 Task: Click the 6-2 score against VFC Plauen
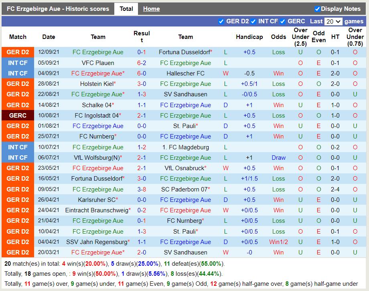click(142, 63)
